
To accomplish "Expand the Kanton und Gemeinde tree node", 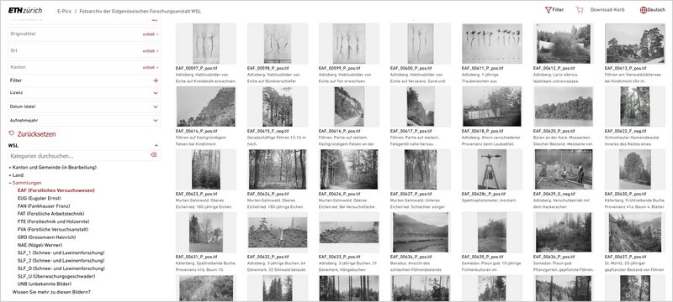I will [x=10, y=167].
